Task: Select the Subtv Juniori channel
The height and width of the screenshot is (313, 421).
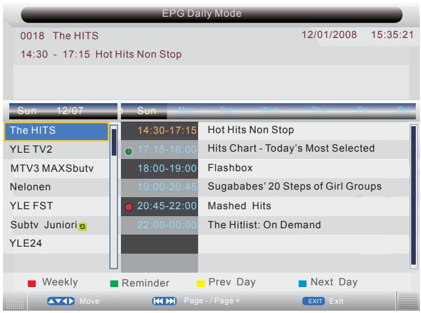Action: pyautogui.click(x=56, y=225)
